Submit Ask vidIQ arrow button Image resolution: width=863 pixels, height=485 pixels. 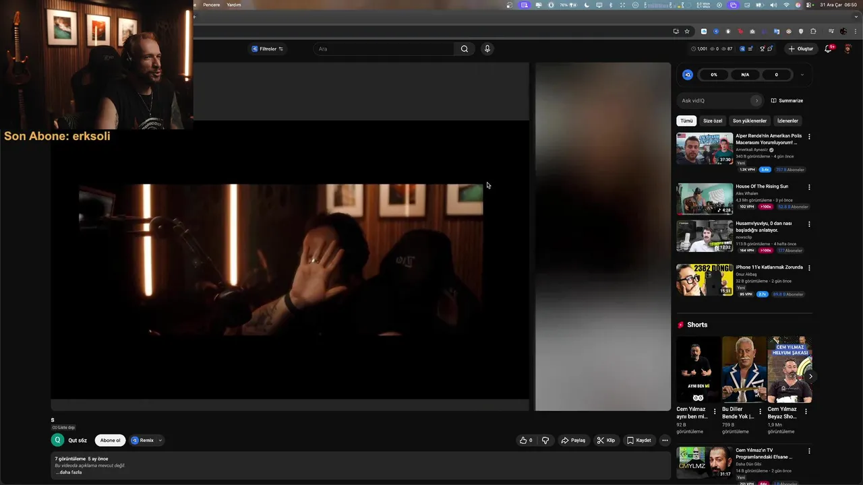(x=756, y=100)
